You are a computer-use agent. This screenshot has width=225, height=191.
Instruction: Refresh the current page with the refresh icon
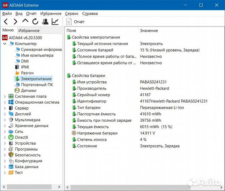pyautogui.click(x=35, y=22)
